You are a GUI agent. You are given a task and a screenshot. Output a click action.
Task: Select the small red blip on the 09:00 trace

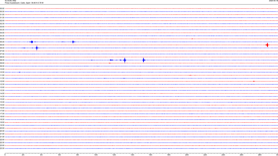(110, 63)
